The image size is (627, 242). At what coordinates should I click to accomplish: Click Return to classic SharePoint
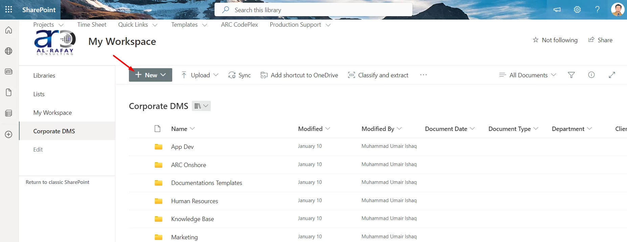click(x=58, y=182)
